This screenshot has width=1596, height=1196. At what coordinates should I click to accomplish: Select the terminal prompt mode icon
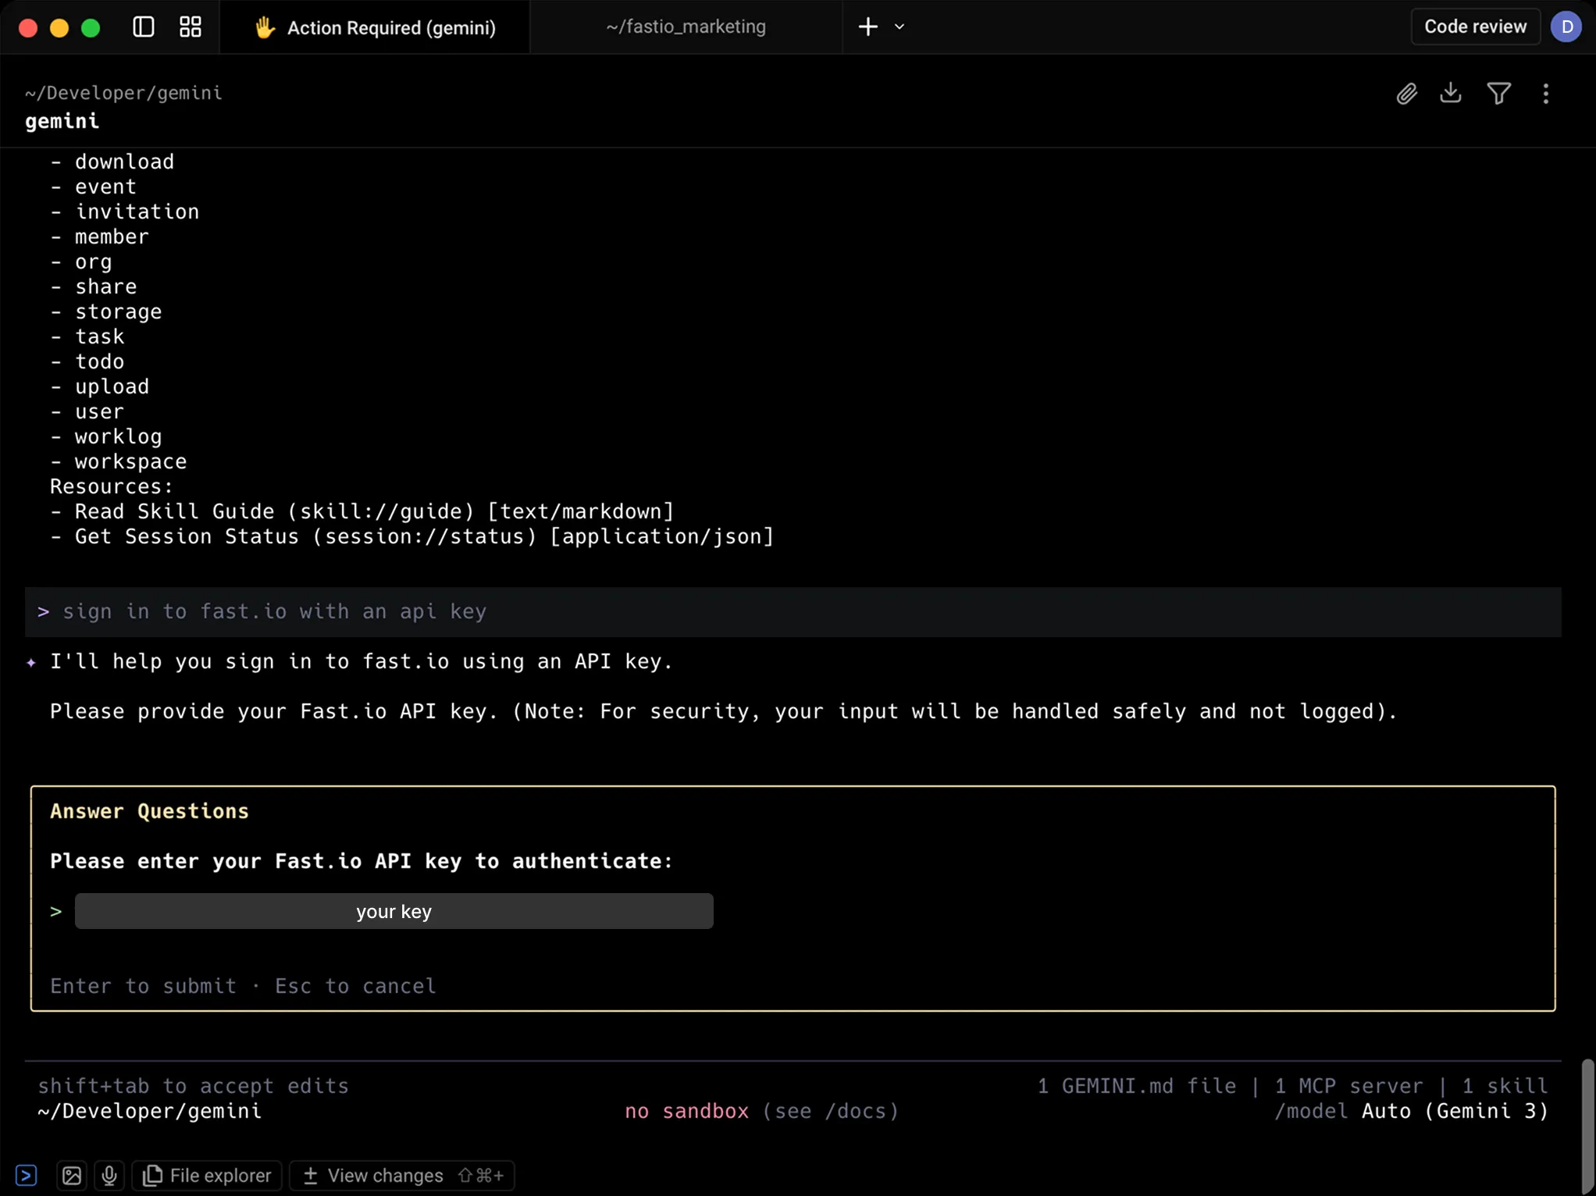27,1175
